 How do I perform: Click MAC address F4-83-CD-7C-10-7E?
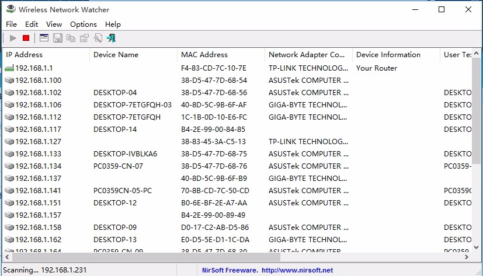coord(214,68)
